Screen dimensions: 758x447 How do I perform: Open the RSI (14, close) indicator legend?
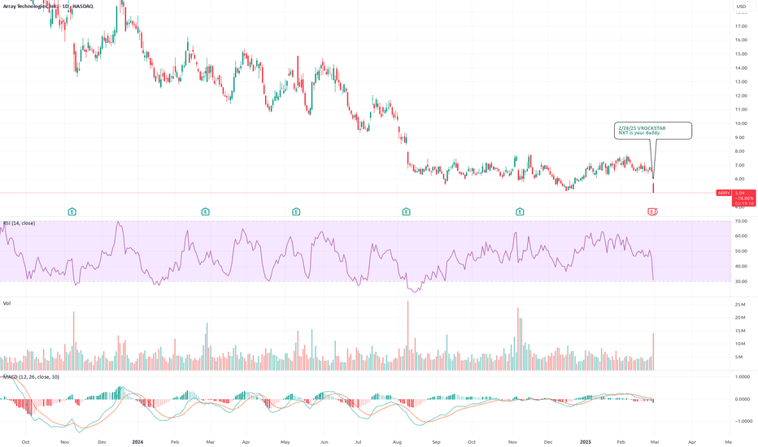(x=20, y=223)
